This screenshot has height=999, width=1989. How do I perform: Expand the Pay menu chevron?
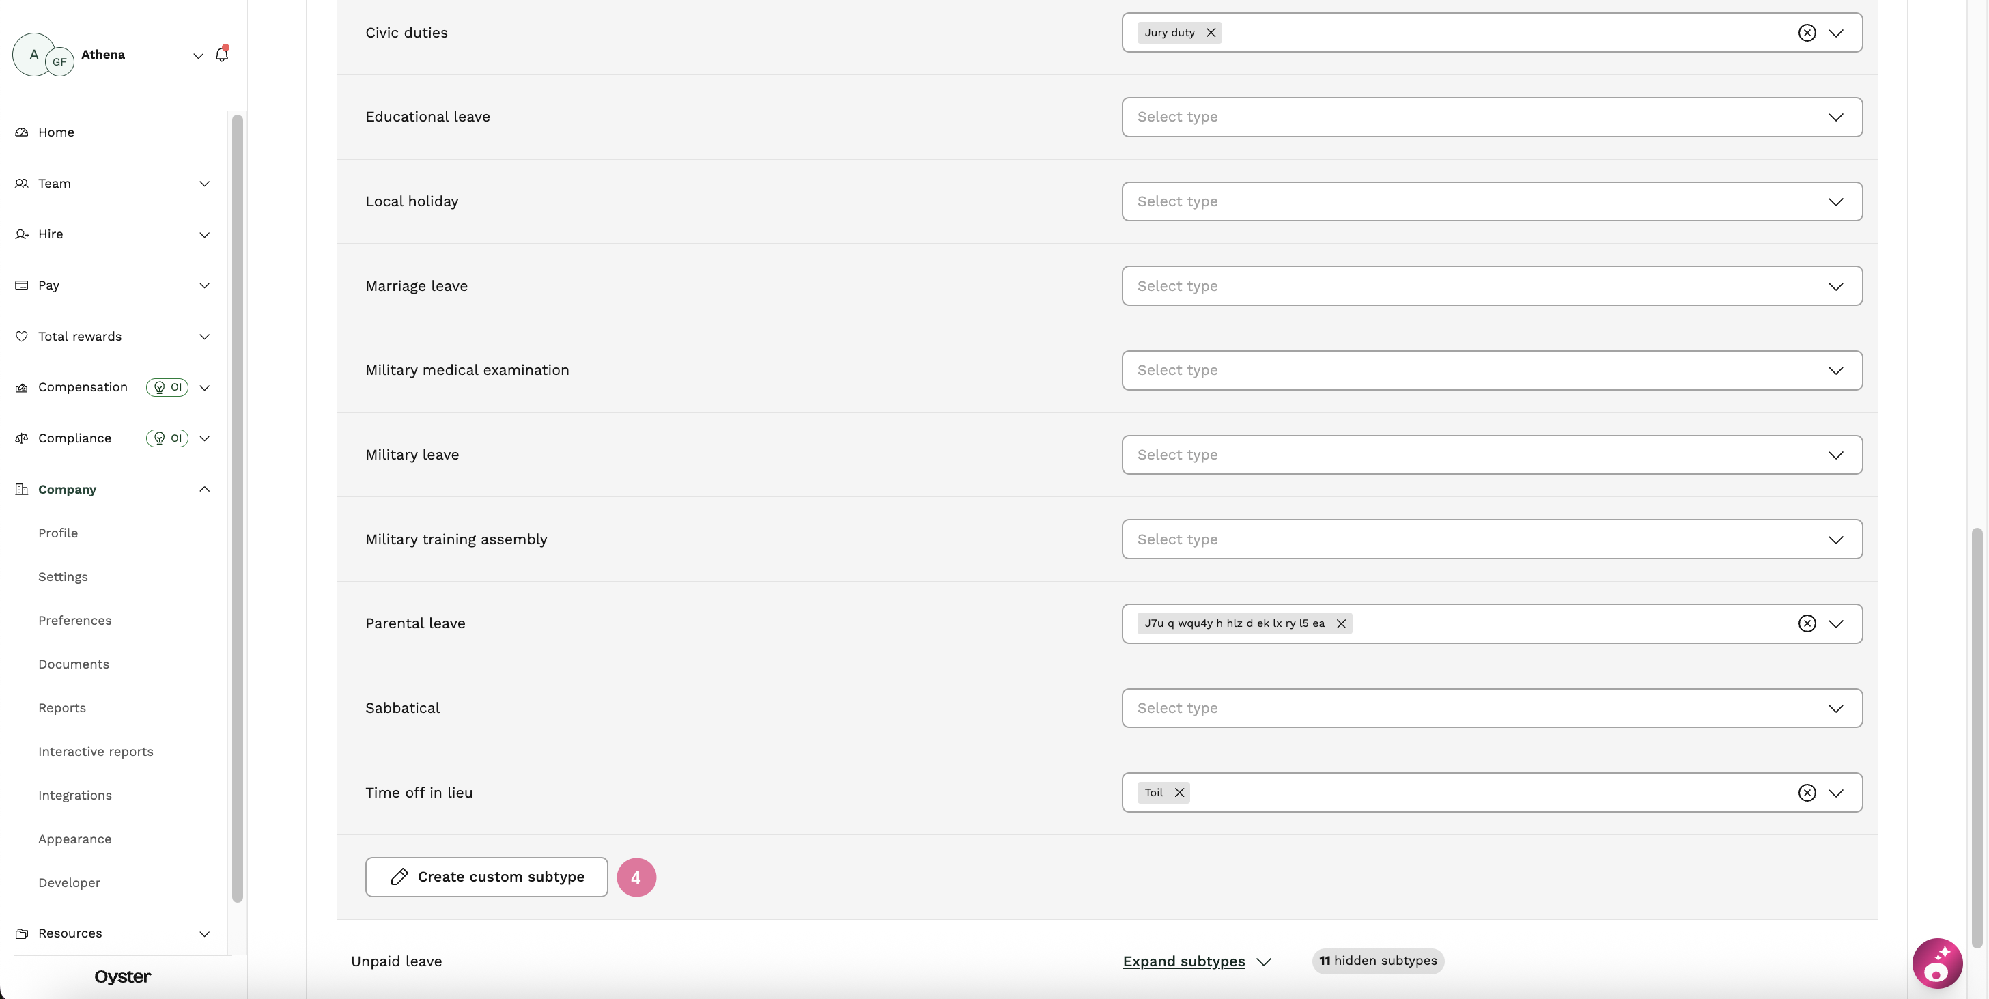coord(205,285)
